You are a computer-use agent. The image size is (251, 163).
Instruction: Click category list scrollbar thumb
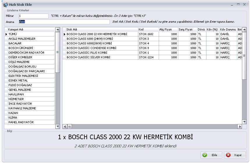click(x=58, y=52)
